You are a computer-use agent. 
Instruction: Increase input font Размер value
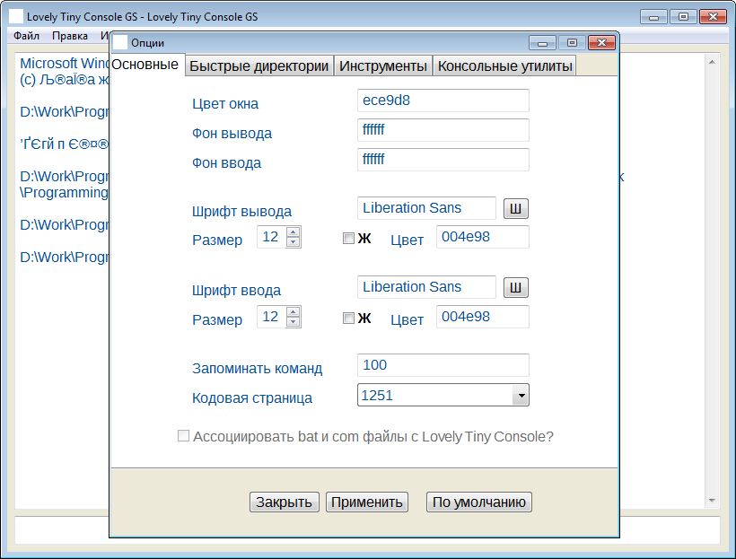point(293,311)
